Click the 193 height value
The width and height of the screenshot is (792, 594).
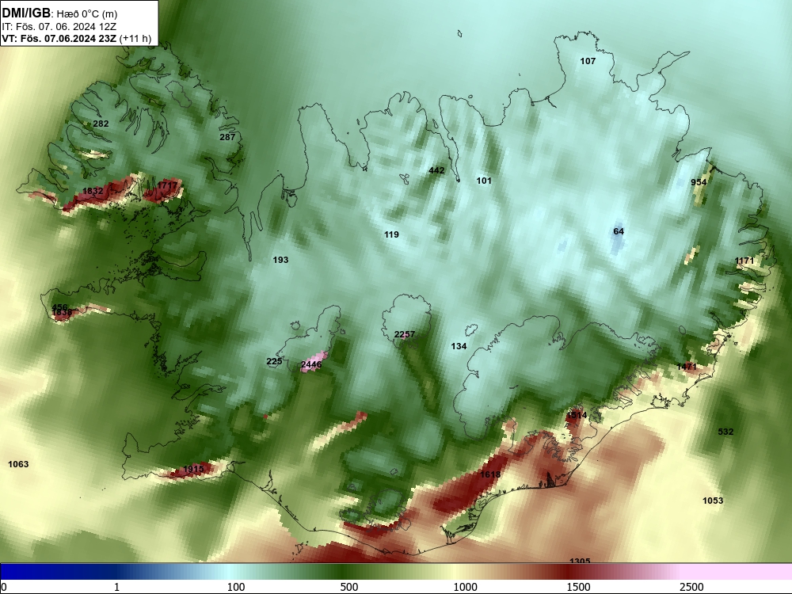click(x=280, y=260)
